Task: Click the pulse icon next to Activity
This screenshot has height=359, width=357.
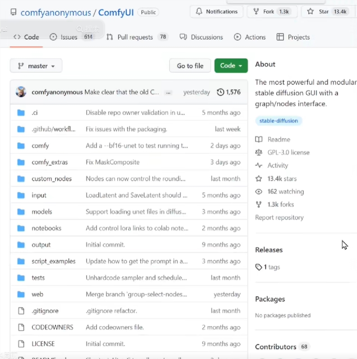Action: click(x=259, y=166)
